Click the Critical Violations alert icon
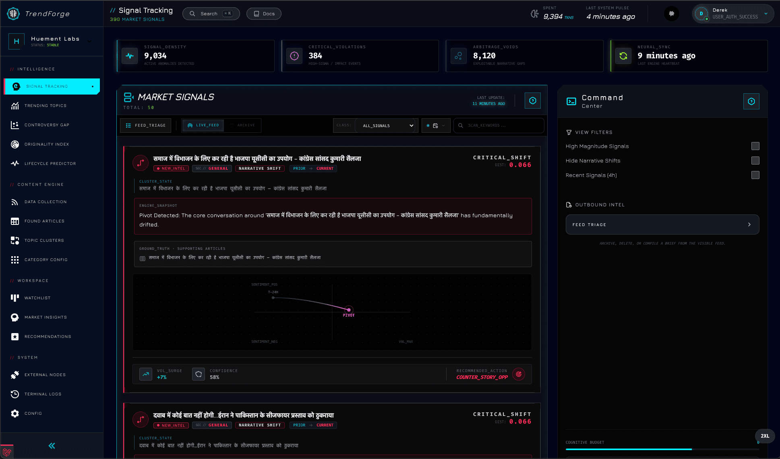 [x=294, y=56]
